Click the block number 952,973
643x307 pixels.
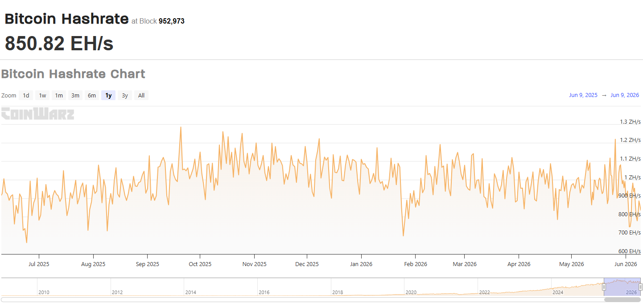point(172,21)
